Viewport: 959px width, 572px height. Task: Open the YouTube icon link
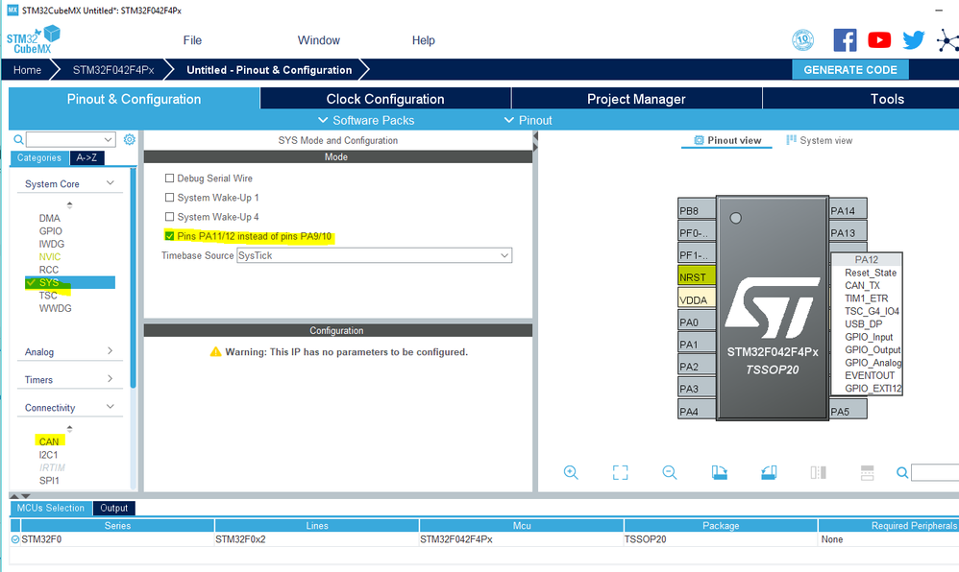(x=879, y=40)
